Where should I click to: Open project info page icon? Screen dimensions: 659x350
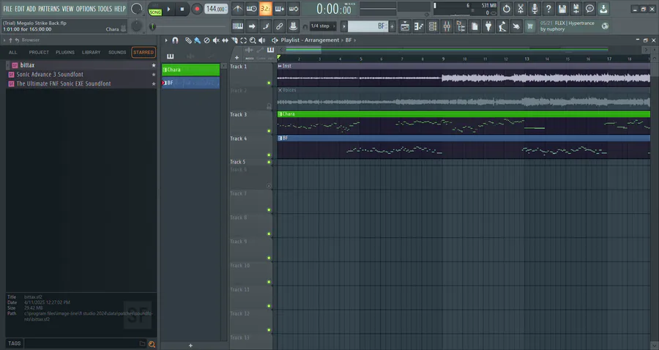pyautogui.click(x=474, y=26)
